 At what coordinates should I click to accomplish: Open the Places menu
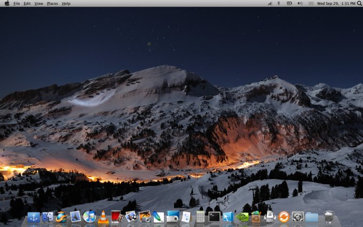click(52, 4)
